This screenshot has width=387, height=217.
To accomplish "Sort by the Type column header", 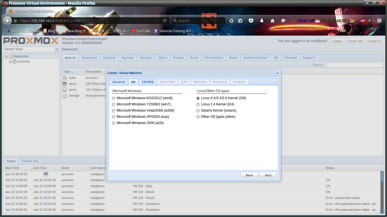I will 73,71.
